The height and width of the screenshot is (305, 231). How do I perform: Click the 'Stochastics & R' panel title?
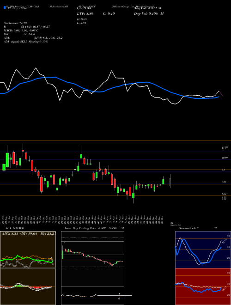point(188,228)
